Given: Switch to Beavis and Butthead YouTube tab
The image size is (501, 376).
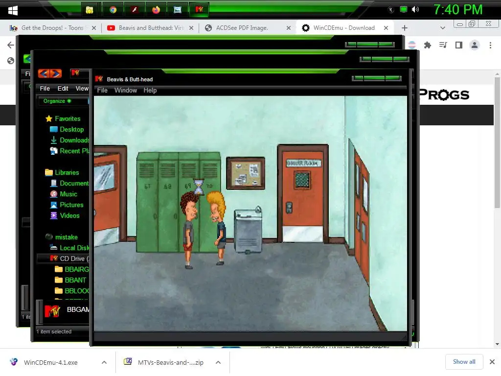Looking at the screenshot, I should click(151, 28).
